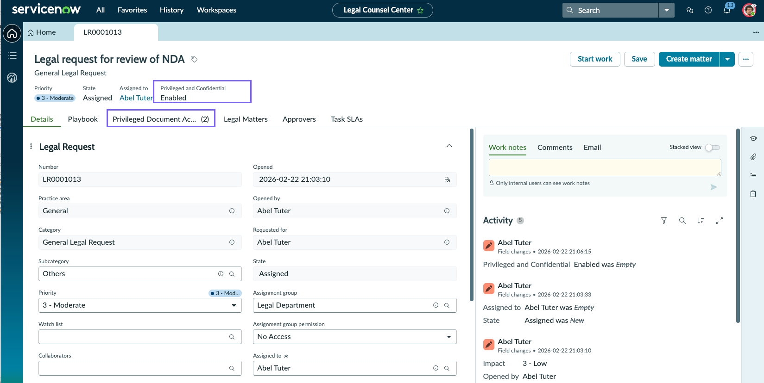Open the help question mark icon
764x383 pixels.
coord(708,10)
